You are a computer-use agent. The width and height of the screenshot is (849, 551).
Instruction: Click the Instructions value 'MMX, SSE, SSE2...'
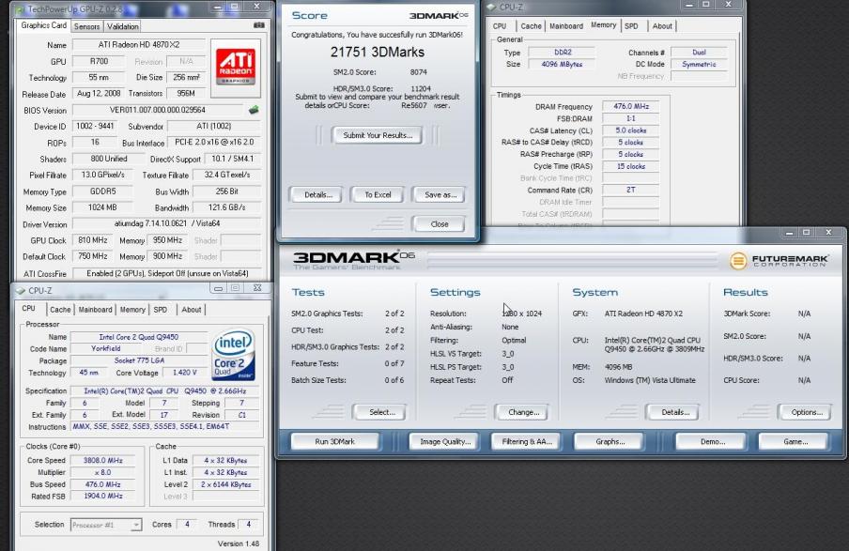[165, 427]
